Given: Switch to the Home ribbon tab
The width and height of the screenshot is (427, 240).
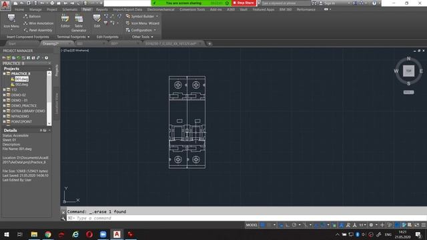Looking at the screenshot, I should [19, 9].
